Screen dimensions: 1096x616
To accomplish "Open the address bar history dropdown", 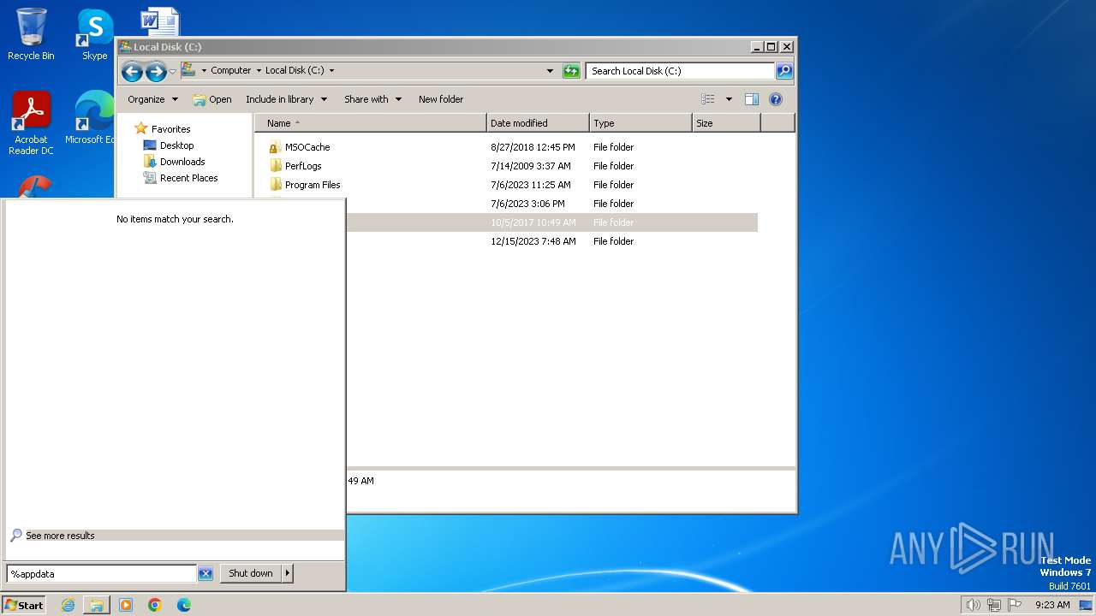I will [x=550, y=71].
